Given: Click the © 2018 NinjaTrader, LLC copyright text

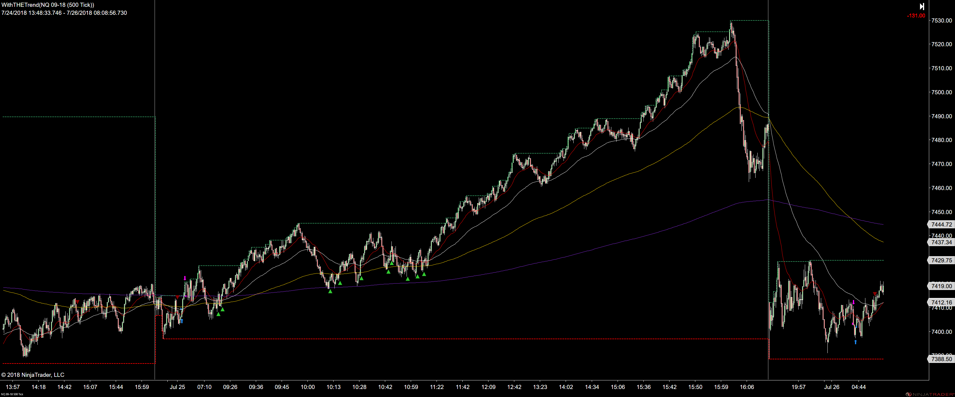Looking at the screenshot, I should pyautogui.click(x=33, y=375).
